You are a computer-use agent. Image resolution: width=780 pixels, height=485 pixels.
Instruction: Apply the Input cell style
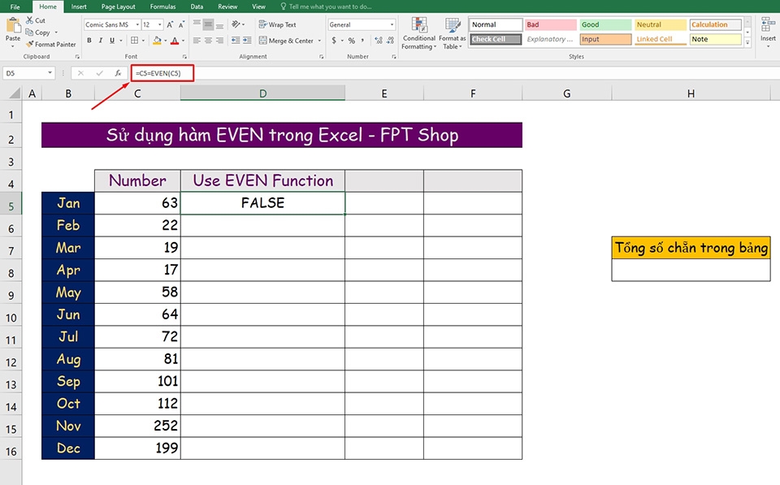pyautogui.click(x=605, y=39)
